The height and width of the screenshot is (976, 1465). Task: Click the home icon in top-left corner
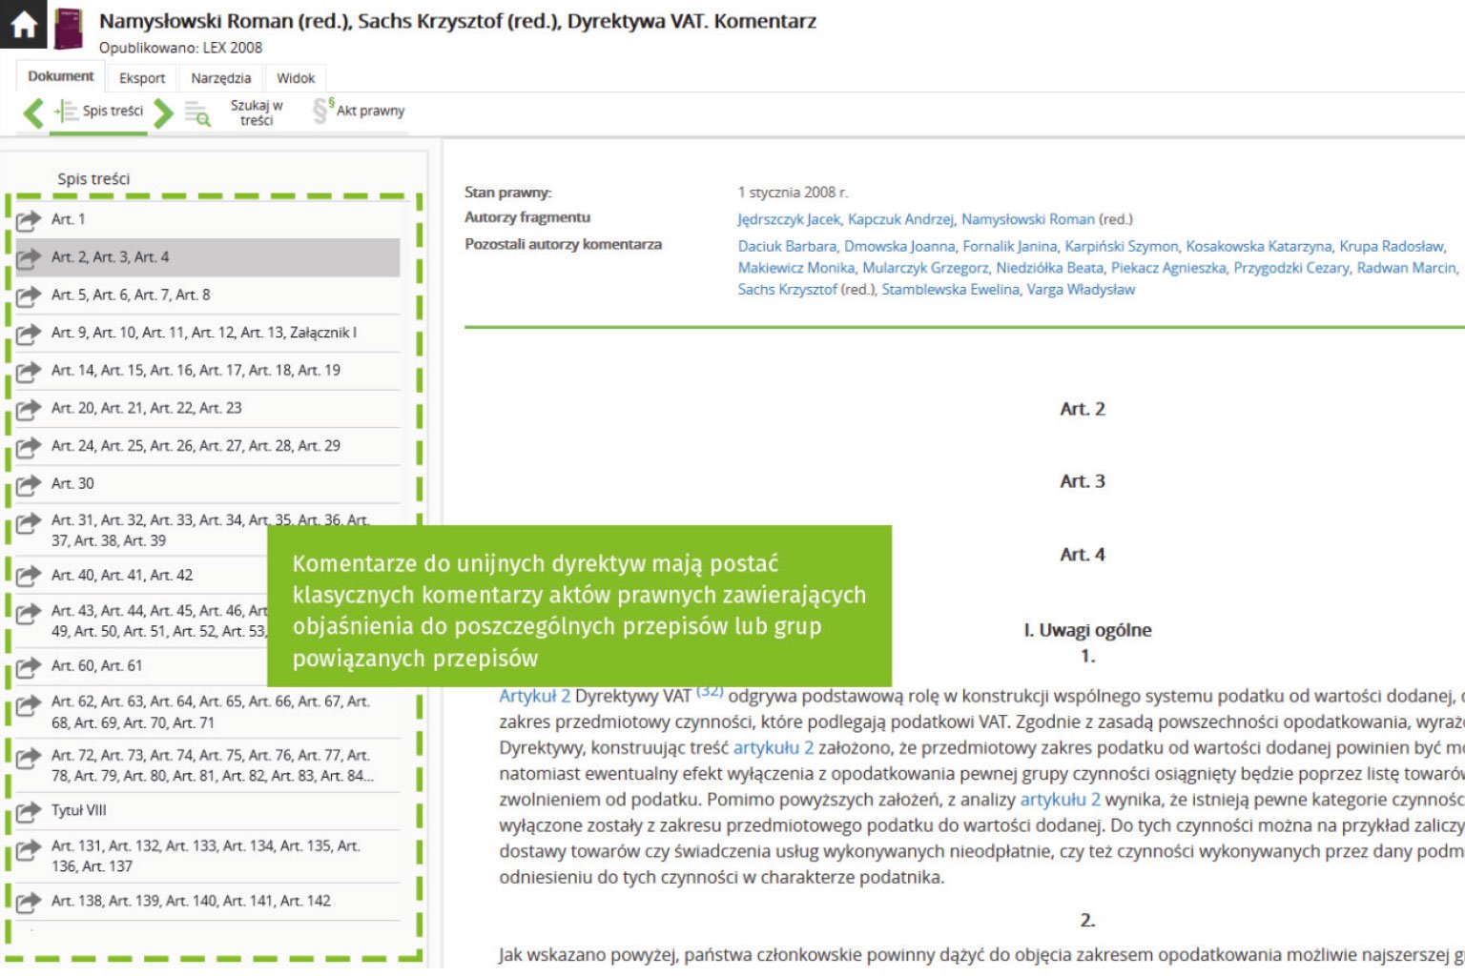(x=23, y=24)
